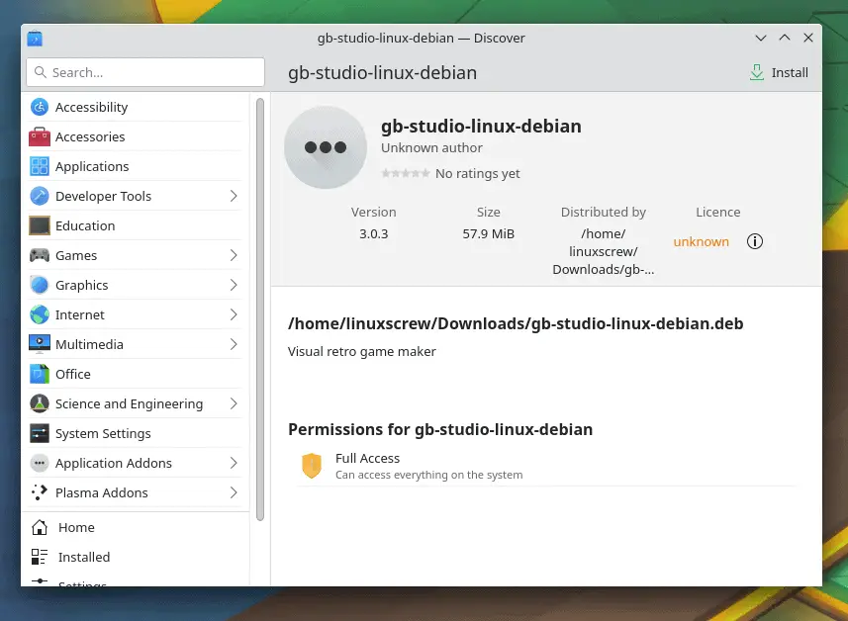Open the Accessories category
Viewport: 848px width, 621px height.
135,136
